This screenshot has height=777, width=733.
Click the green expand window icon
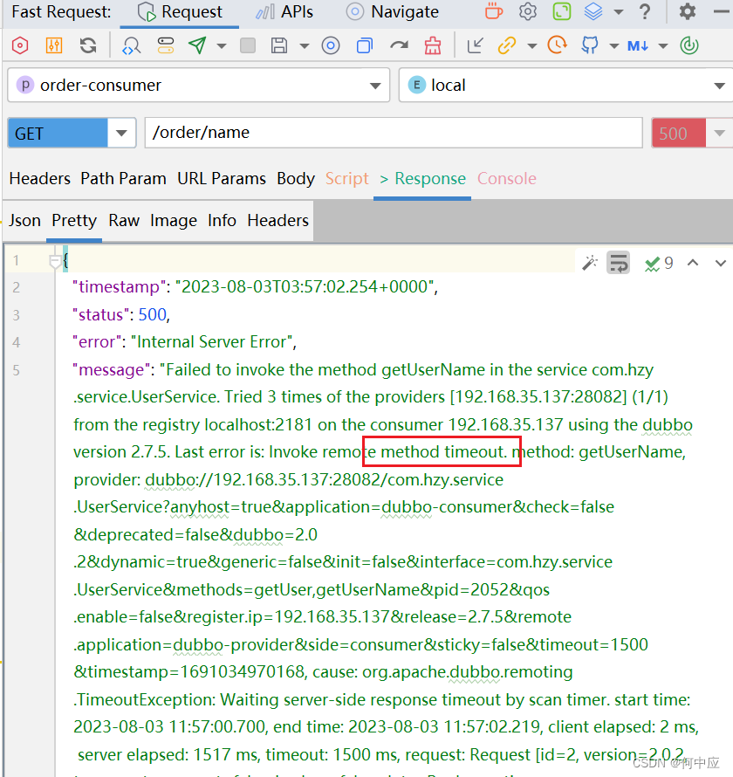tap(562, 11)
